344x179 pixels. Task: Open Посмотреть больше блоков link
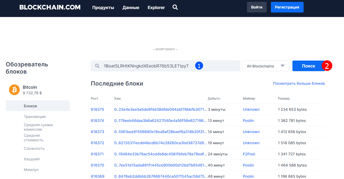299,83
